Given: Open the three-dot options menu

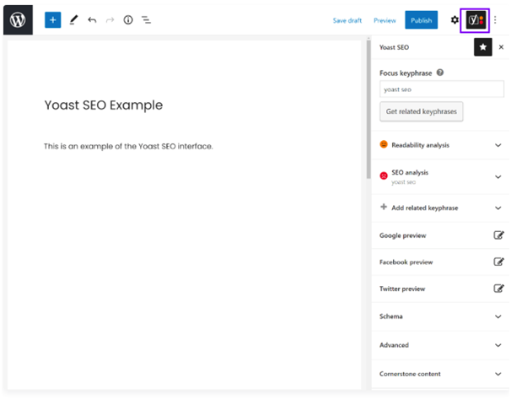Looking at the screenshot, I should (495, 20).
